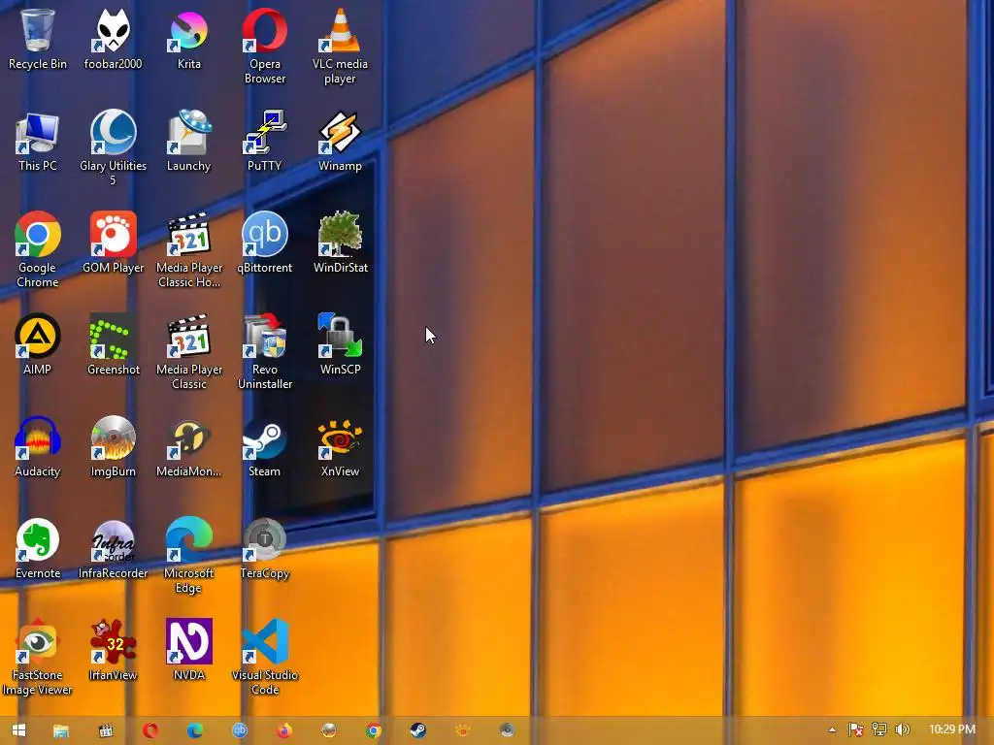Select the Media Player Classic Ho... shortcut
Viewport: 994px width, 745px height.
click(x=189, y=250)
